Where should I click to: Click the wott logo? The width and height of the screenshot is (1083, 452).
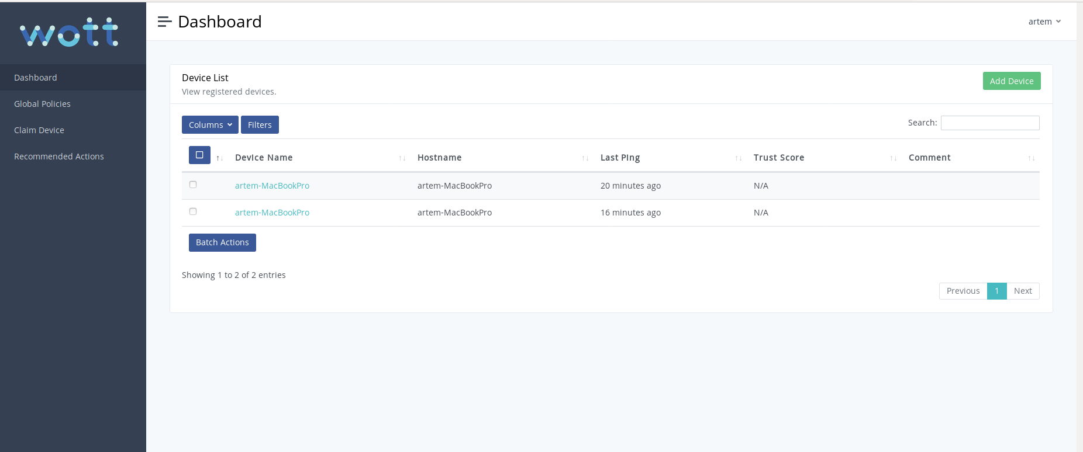tap(69, 32)
